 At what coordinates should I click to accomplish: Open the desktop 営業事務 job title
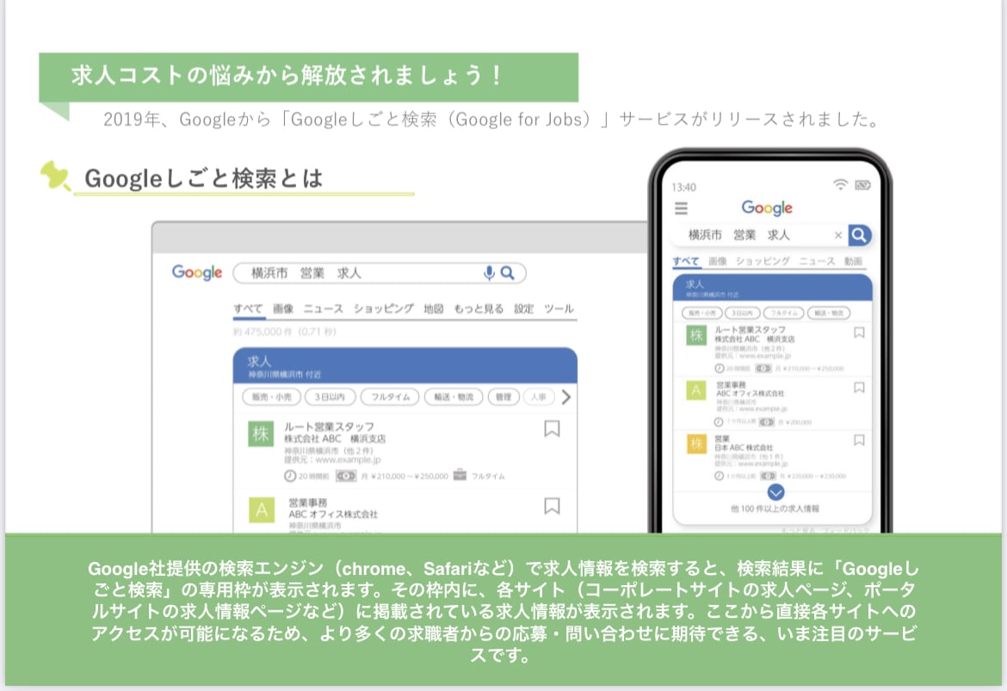(x=307, y=503)
